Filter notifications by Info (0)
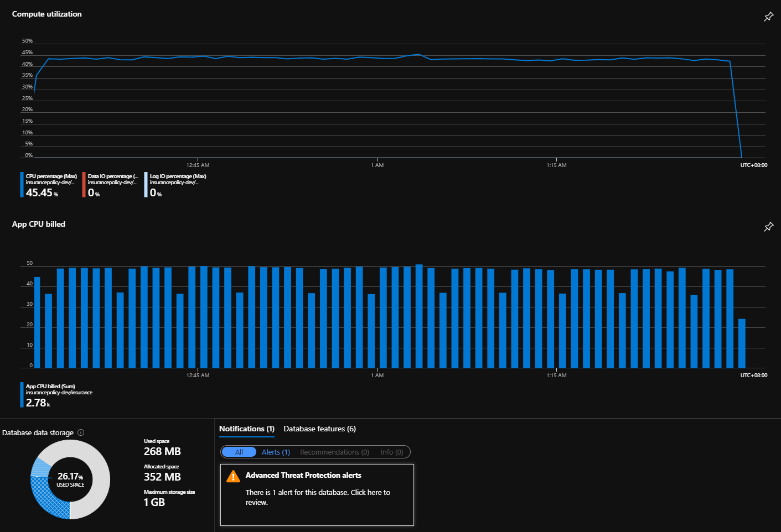Image resolution: width=781 pixels, height=532 pixels. point(392,452)
